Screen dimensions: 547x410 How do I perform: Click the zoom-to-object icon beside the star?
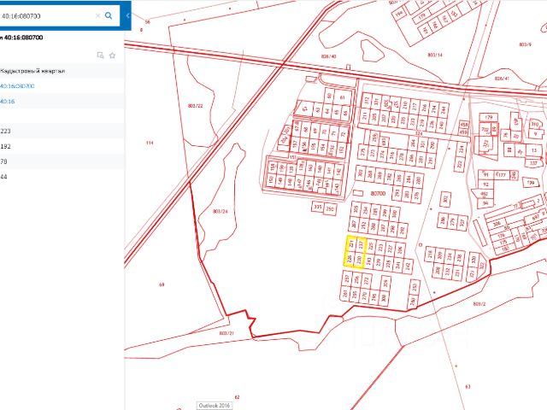tap(100, 55)
